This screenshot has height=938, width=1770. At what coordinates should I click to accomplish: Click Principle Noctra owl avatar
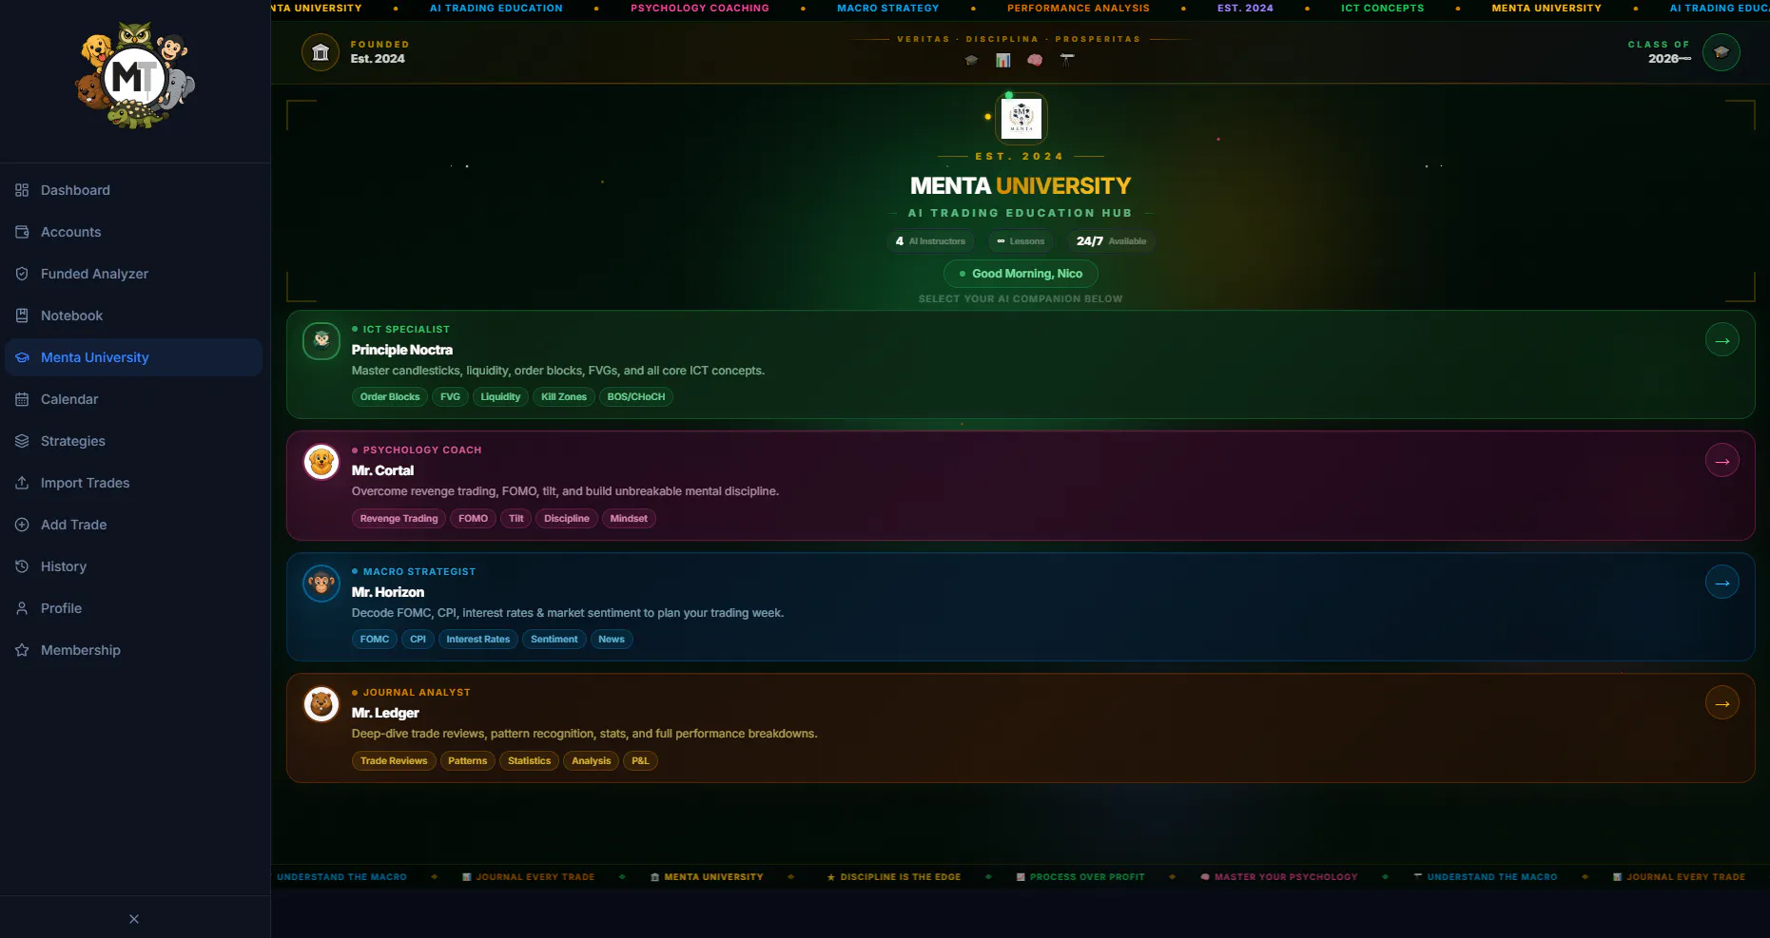point(321,340)
